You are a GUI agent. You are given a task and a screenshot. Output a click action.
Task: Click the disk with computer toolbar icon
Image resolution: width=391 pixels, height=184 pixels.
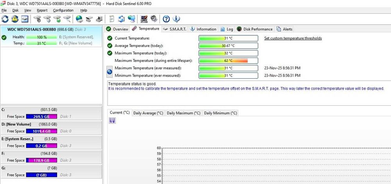pos(99,19)
